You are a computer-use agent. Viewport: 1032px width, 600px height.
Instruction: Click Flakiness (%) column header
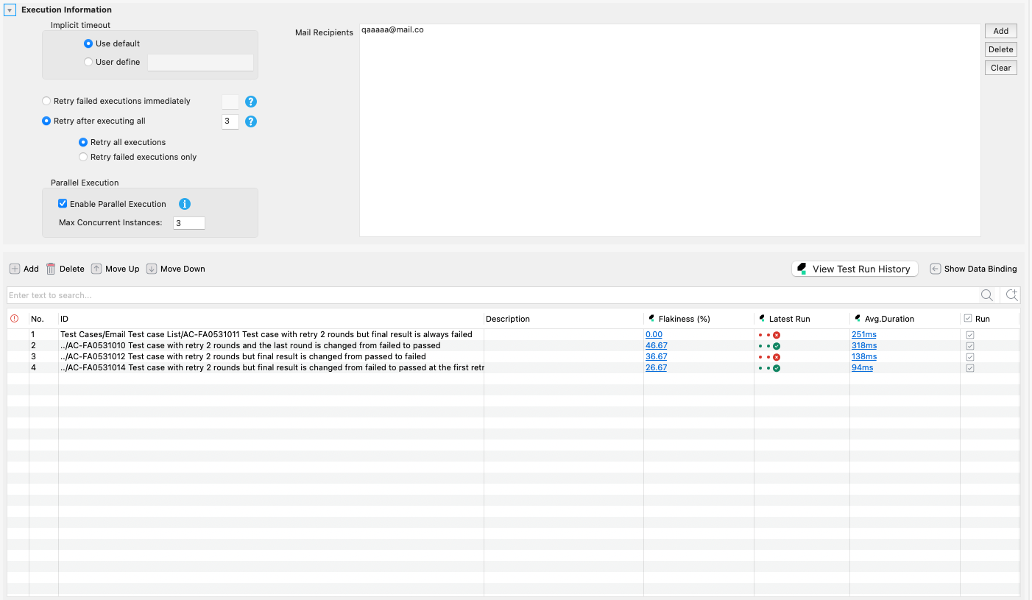pyautogui.click(x=699, y=319)
